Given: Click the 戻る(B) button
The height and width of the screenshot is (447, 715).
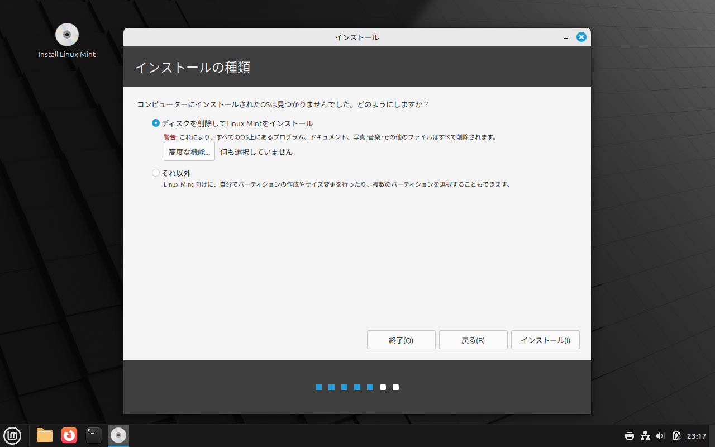Looking at the screenshot, I should tap(473, 340).
